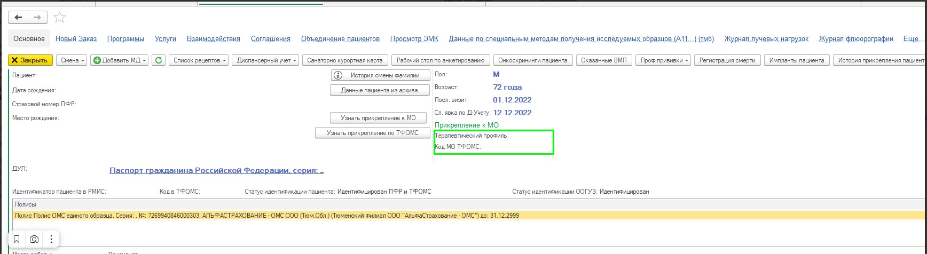Open the three-dot options menu
Screen dimensions: 927x254
[x=51, y=239]
